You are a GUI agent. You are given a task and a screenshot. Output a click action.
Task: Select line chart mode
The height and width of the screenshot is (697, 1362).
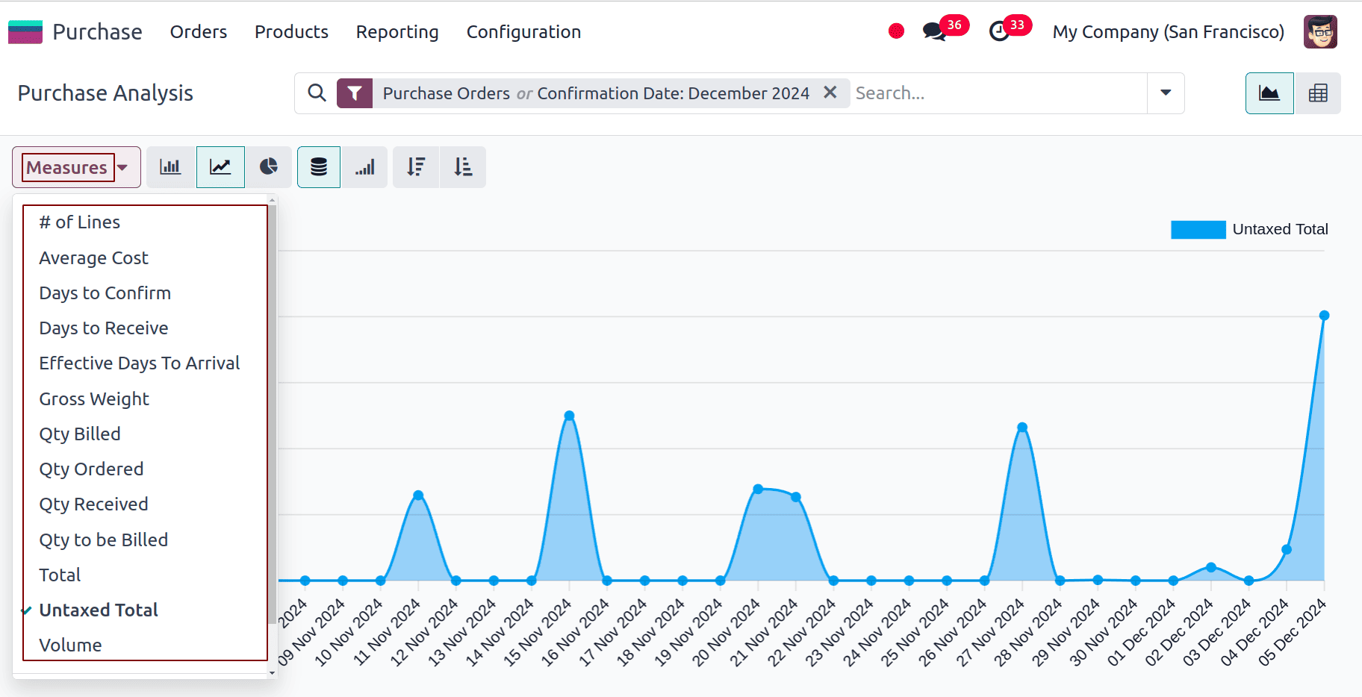pos(220,167)
